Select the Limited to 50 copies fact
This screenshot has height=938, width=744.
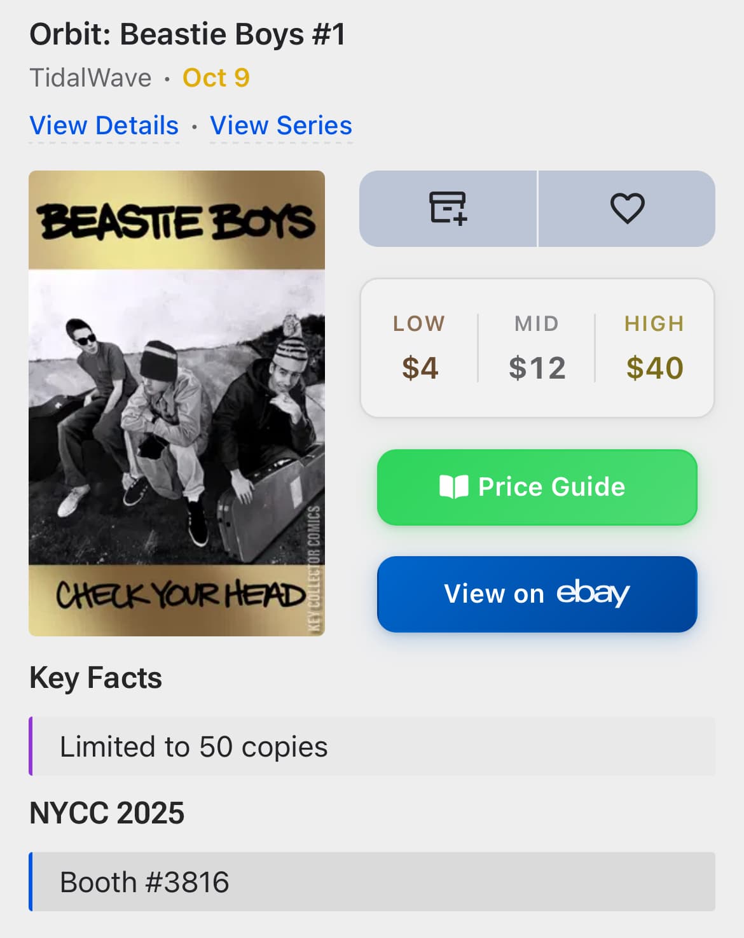click(193, 746)
